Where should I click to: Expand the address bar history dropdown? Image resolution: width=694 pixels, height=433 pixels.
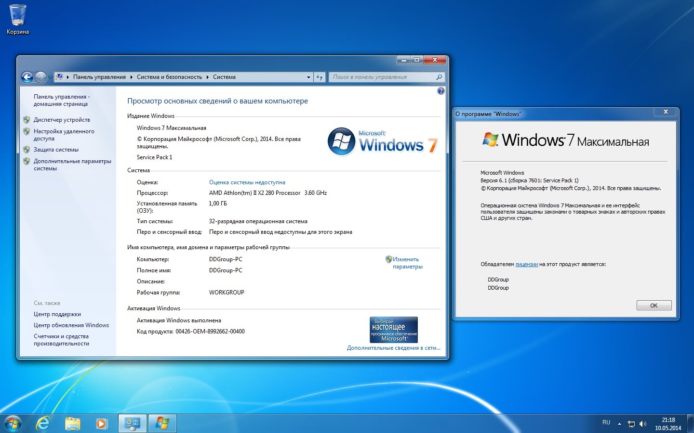(x=308, y=77)
